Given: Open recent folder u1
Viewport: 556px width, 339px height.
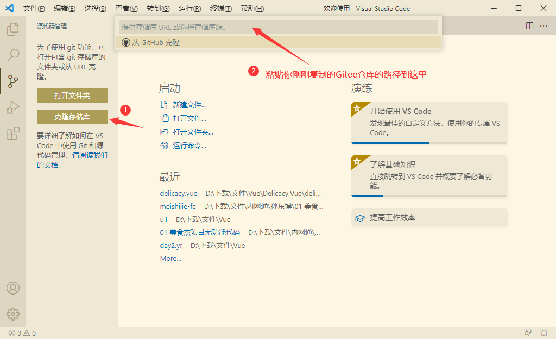Looking at the screenshot, I should (x=163, y=219).
